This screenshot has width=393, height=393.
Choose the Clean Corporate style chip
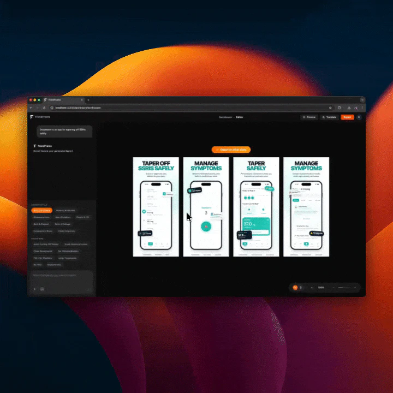coord(67,231)
